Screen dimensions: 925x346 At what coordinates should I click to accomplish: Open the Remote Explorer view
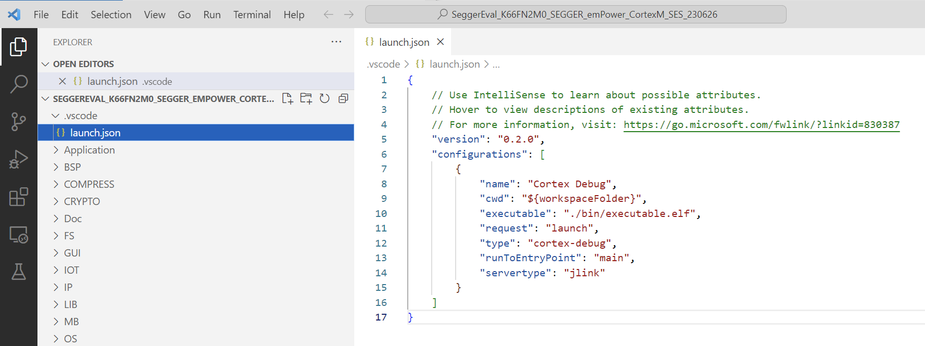(x=19, y=235)
